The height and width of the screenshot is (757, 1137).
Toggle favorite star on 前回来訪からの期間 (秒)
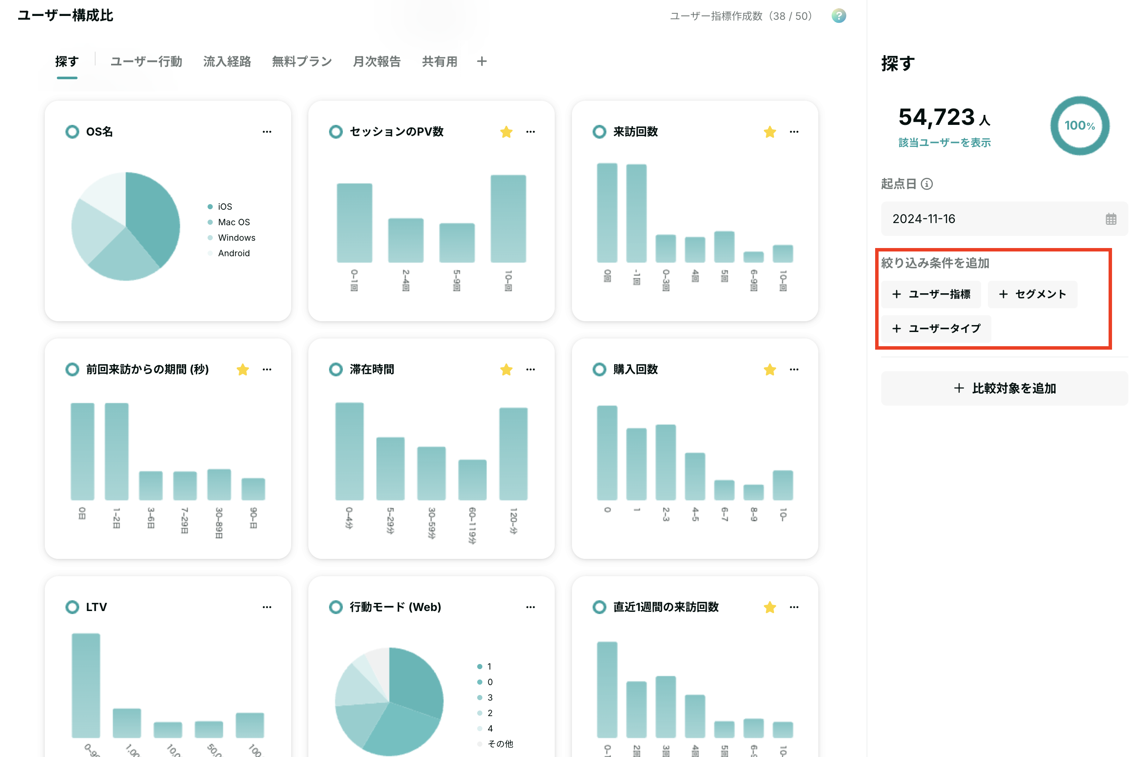click(x=243, y=369)
